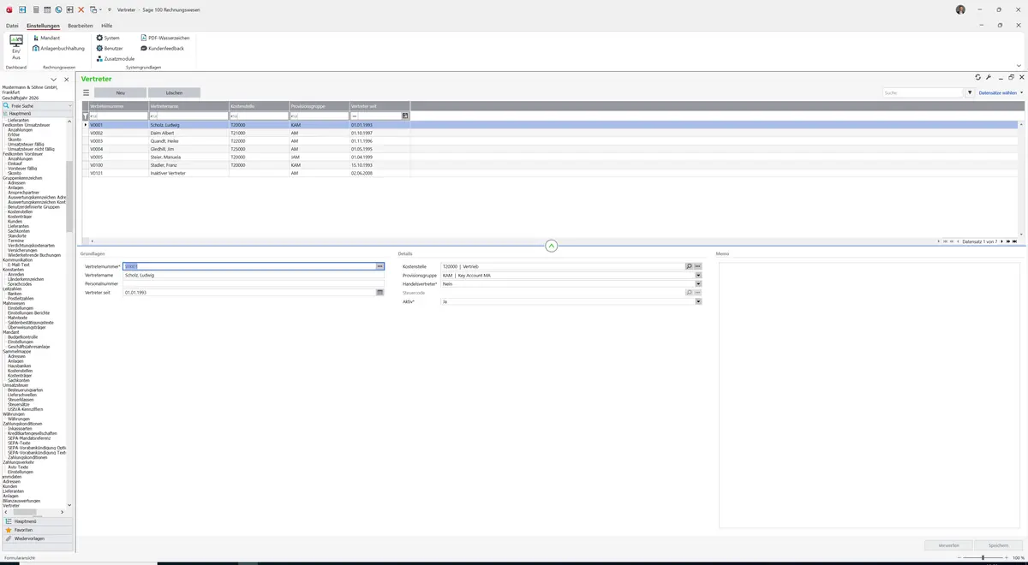1028x565 pixels.
Task: Open Zusatzmodule in ribbon
Action: [x=116, y=59]
